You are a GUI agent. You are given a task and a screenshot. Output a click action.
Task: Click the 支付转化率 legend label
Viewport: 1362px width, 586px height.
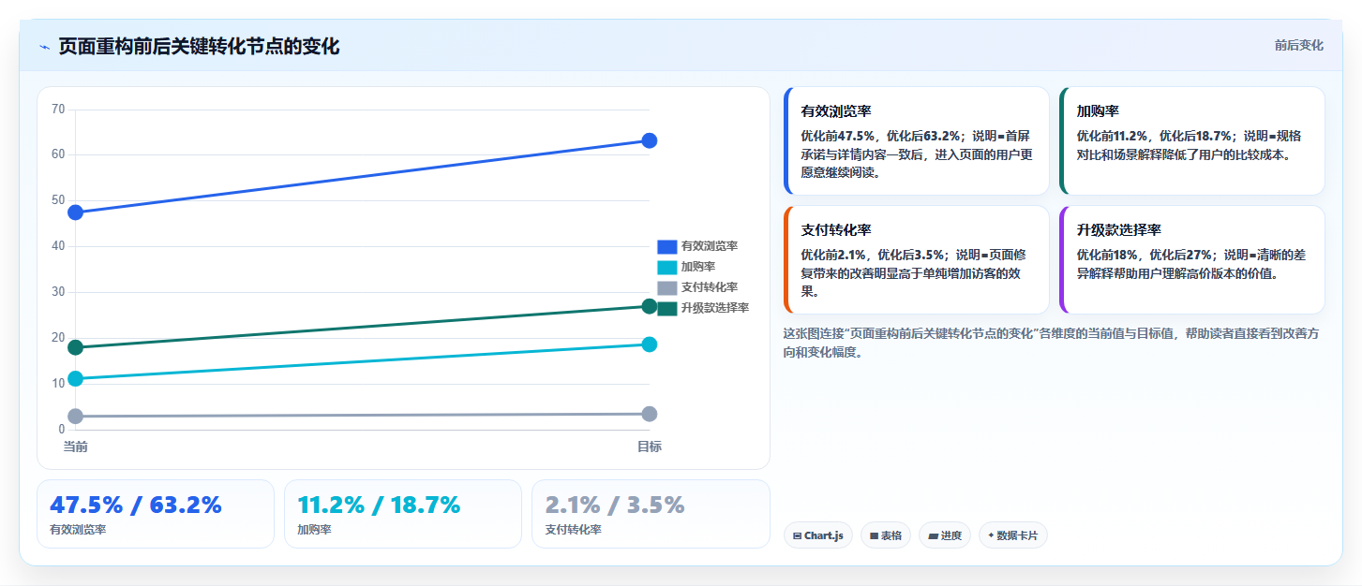tap(710, 287)
